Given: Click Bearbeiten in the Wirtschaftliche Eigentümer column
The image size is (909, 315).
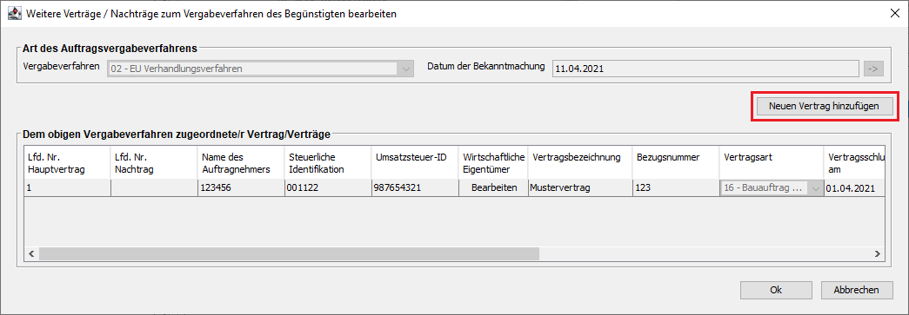Looking at the screenshot, I should coord(493,187).
